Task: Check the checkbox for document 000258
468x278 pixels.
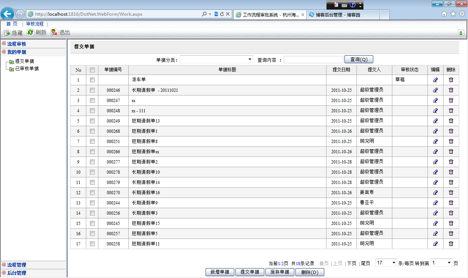Action: click(x=92, y=244)
